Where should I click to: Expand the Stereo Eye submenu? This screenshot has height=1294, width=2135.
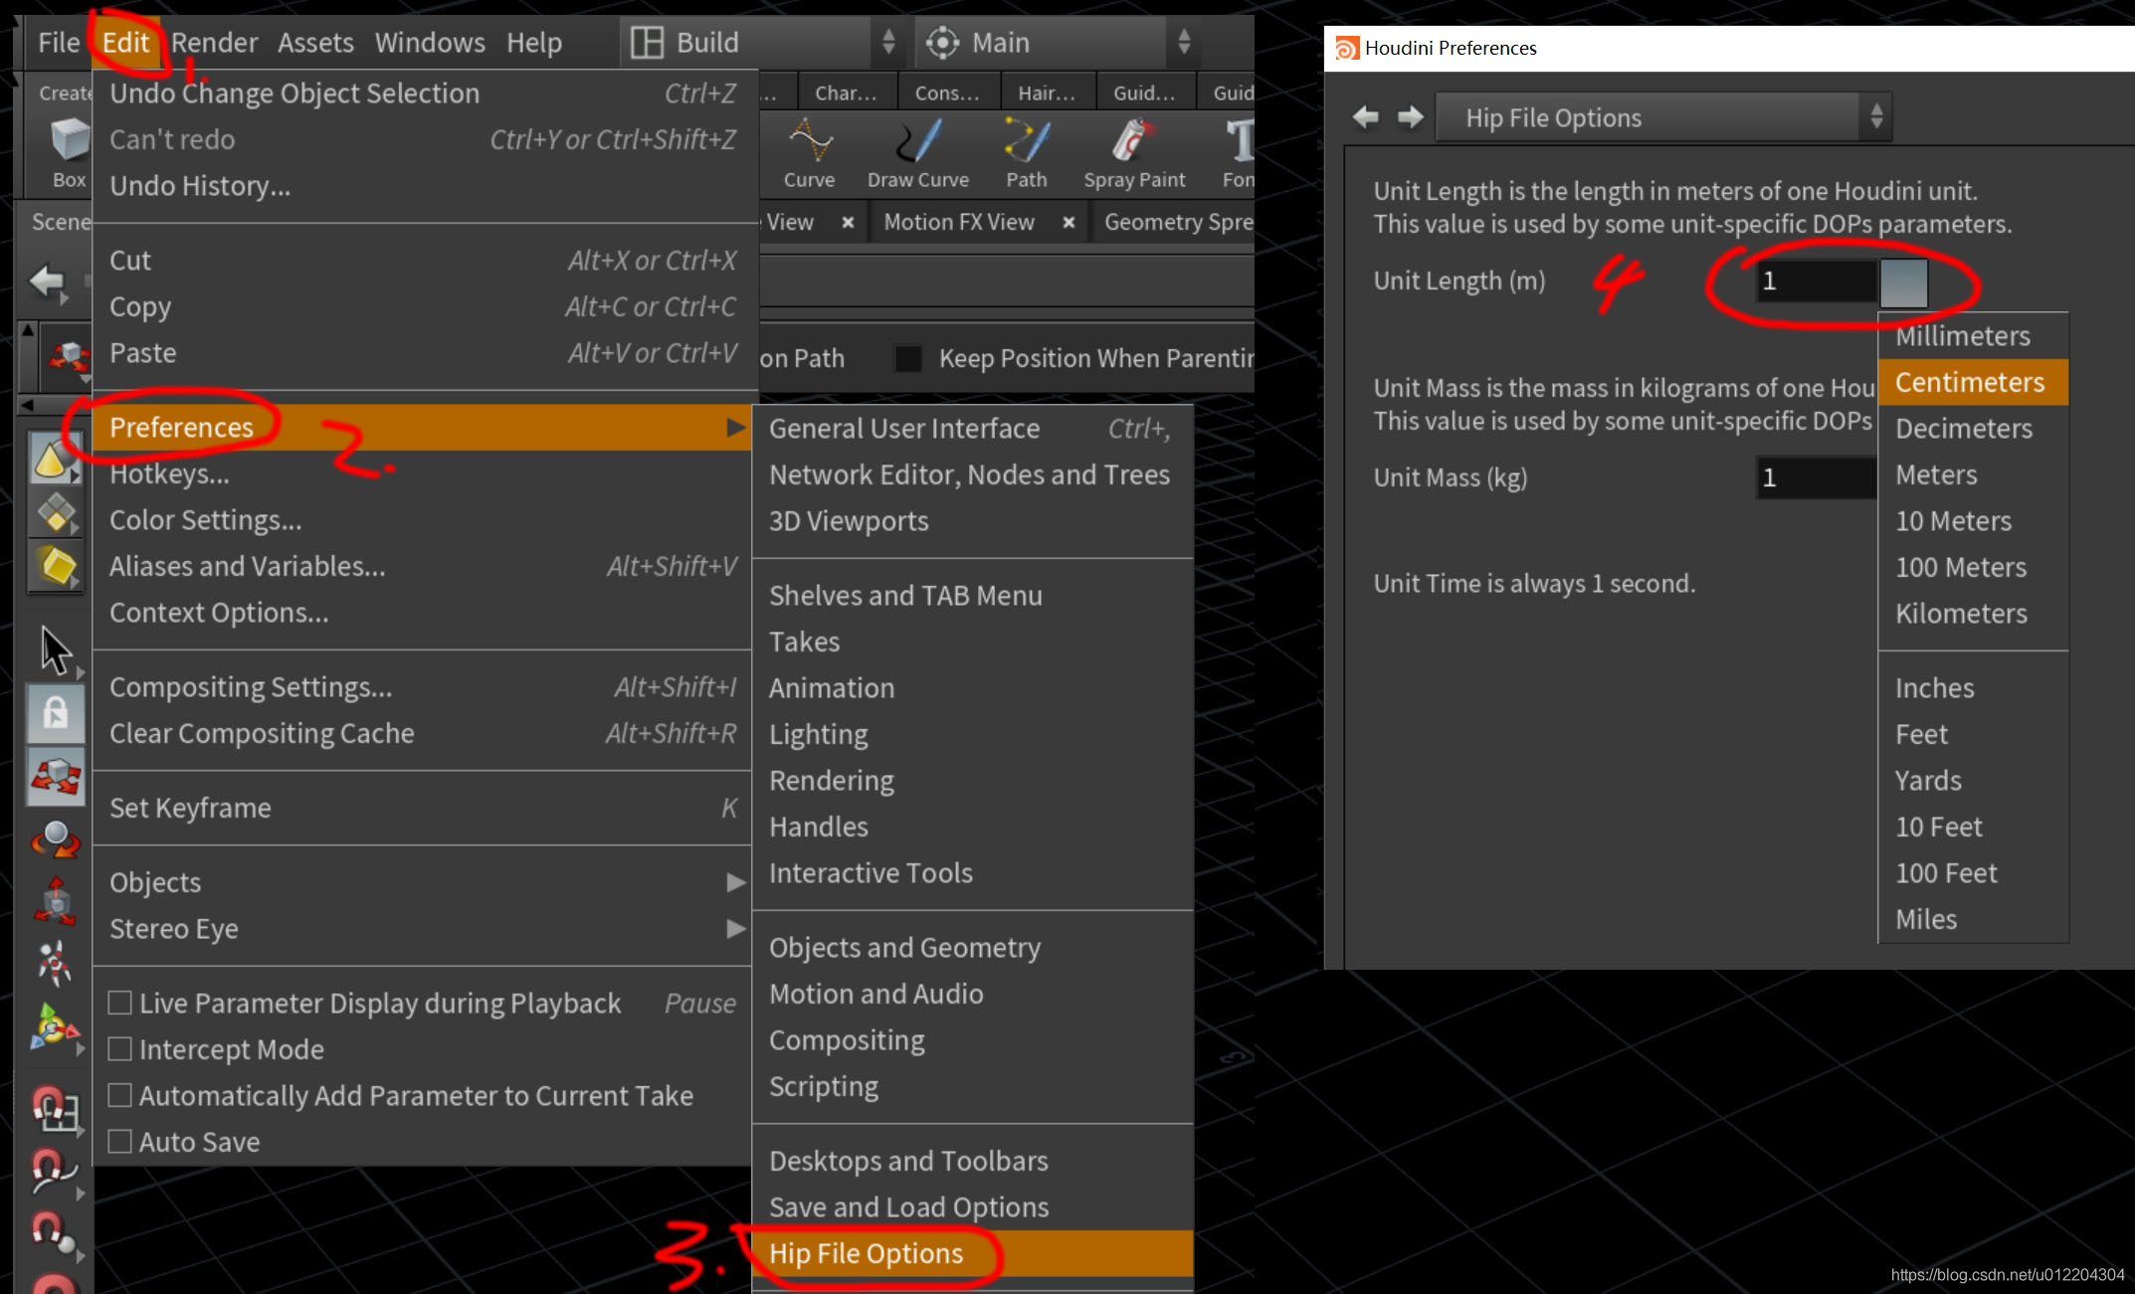(x=422, y=928)
